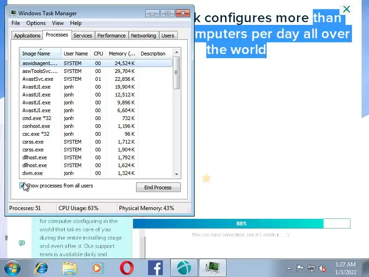
Task: Uncheck Show processes from all users
Action: pos(22,186)
